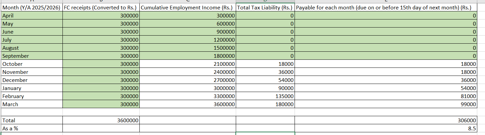
Task: Select cumulative income cell 2400000
Action: coord(188,72)
